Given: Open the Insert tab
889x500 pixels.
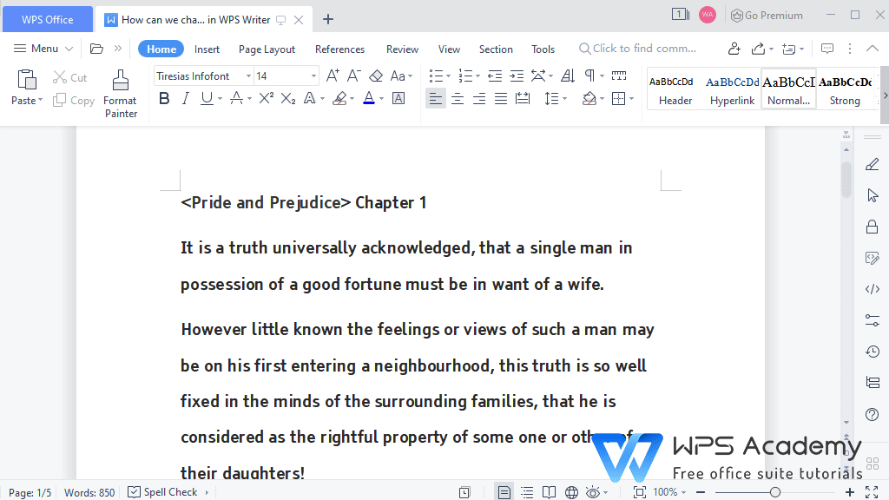Looking at the screenshot, I should tap(207, 49).
